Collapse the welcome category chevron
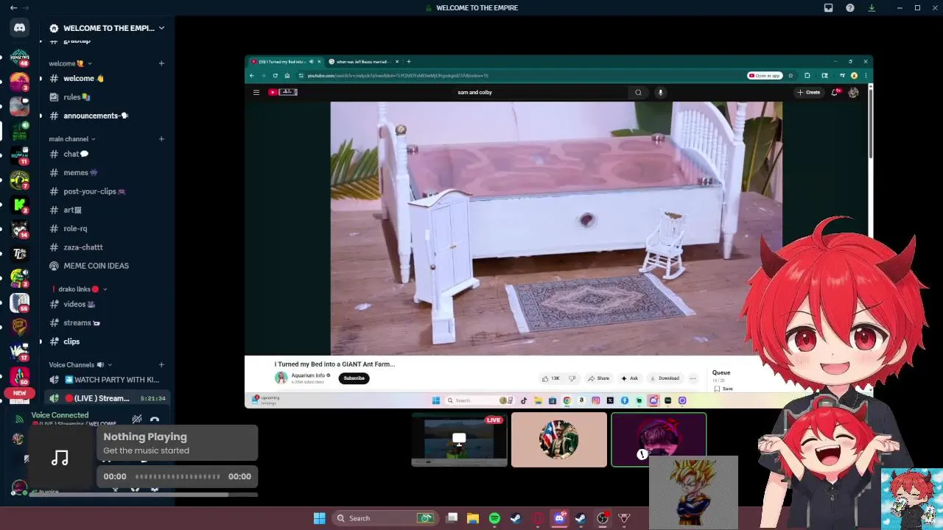The image size is (943, 530). 90,63
